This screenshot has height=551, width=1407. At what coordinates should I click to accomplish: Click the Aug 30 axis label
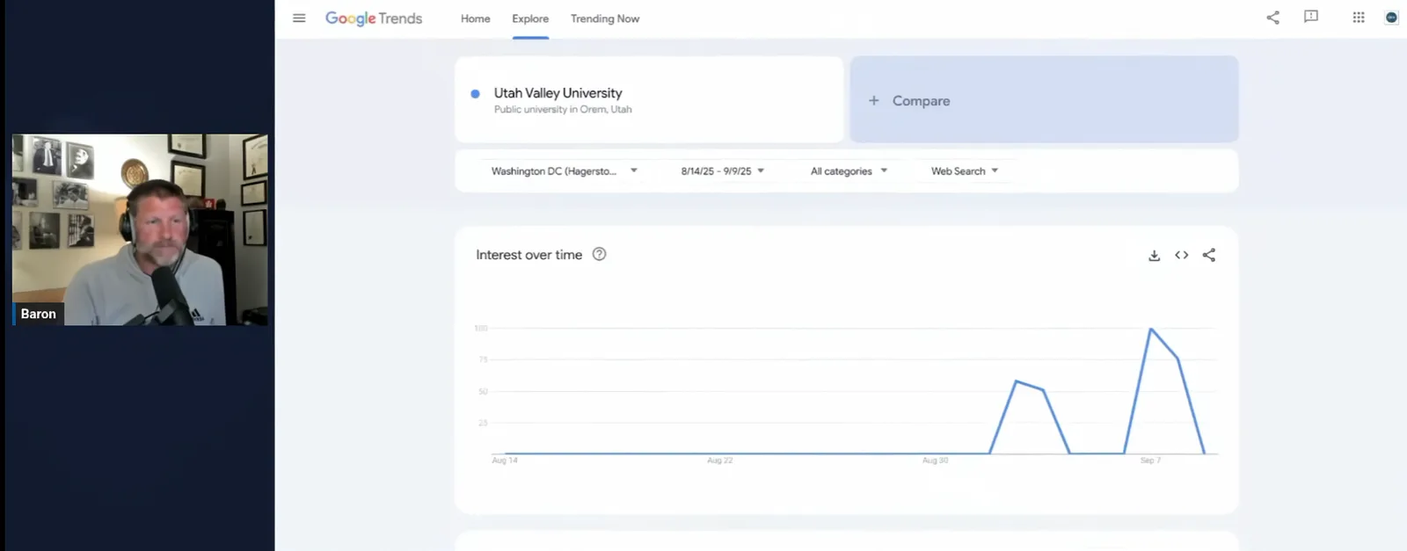936,460
